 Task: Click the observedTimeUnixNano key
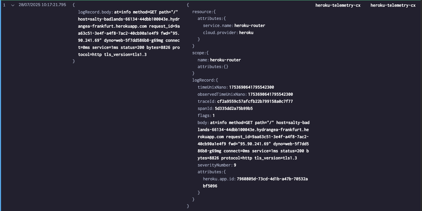222,94
